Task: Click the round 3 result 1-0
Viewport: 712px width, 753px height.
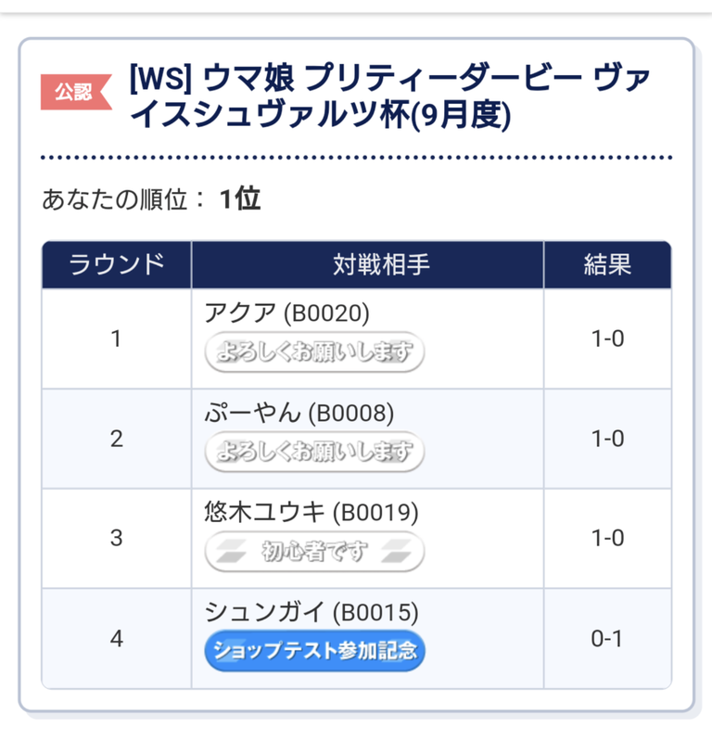Action: 607,539
